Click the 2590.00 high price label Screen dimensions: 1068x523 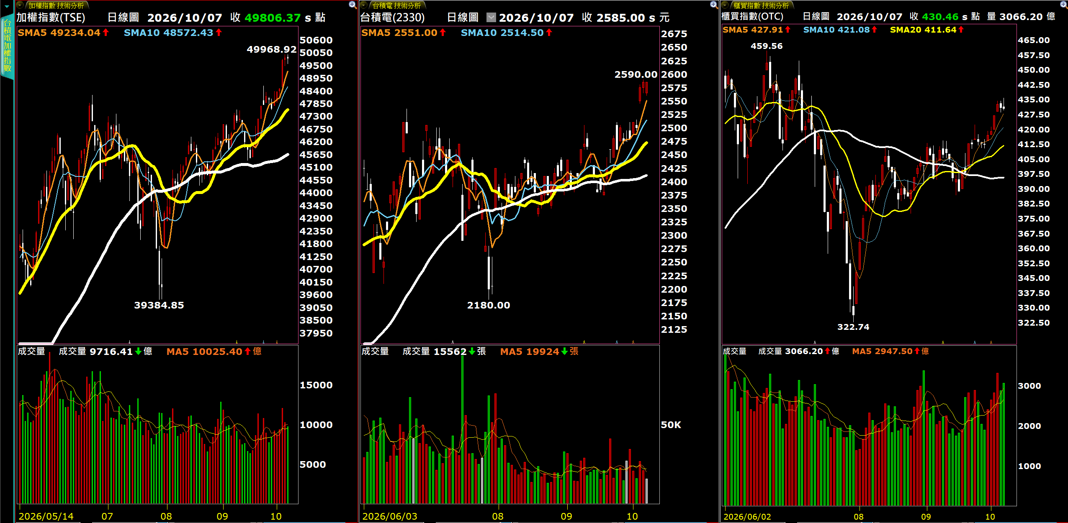636,74
